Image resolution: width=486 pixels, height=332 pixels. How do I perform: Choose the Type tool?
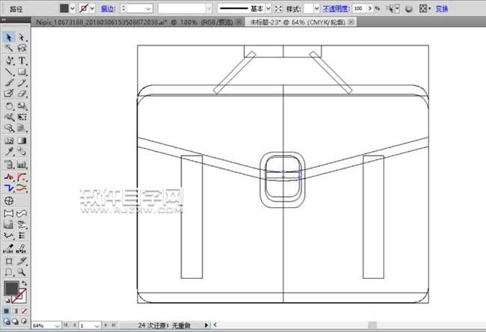click(22, 60)
